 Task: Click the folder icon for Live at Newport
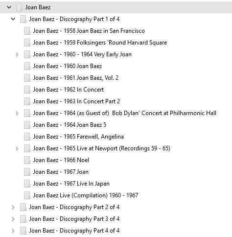coord(27,148)
